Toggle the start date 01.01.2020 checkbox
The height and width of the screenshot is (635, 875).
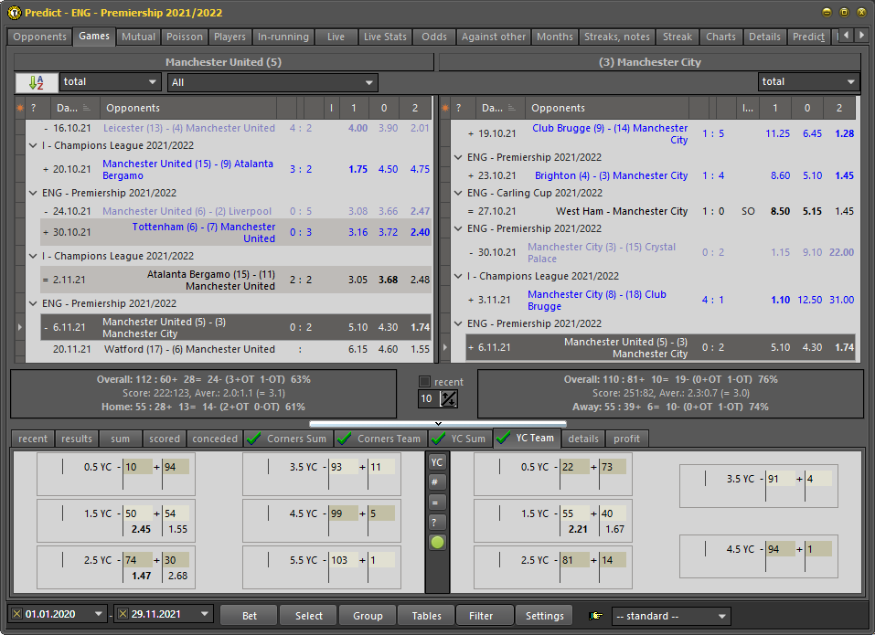[17, 615]
